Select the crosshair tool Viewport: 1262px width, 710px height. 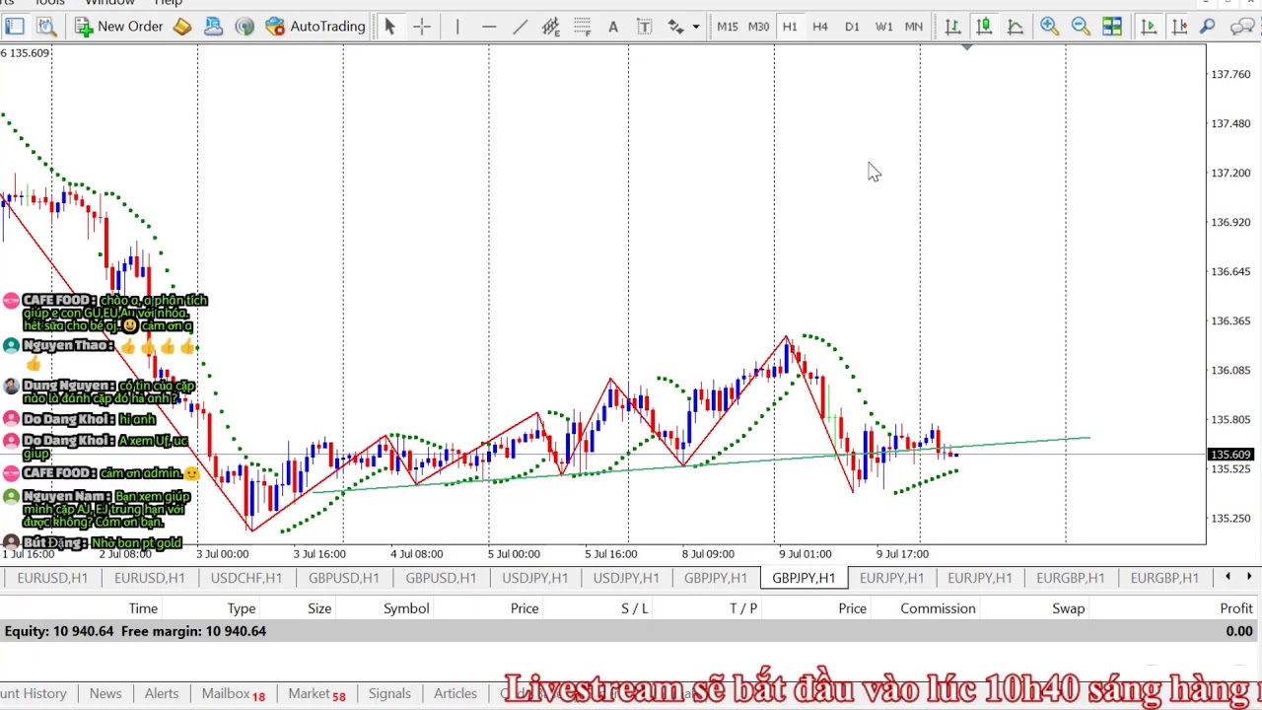point(422,27)
